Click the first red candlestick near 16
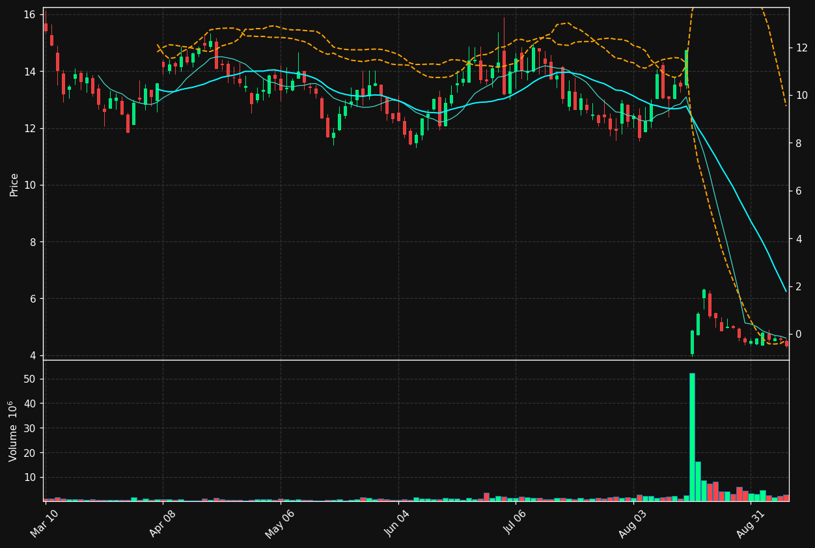Screen dimensions: 815x548 [x=46, y=27]
